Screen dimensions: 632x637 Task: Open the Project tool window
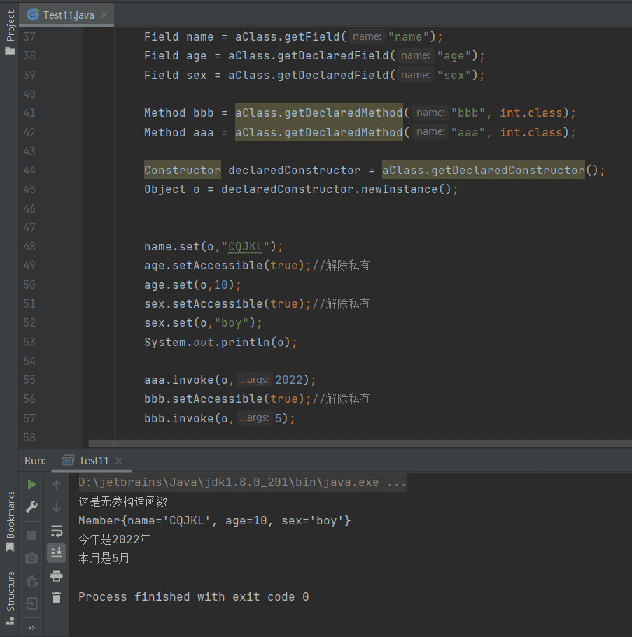tap(10, 31)
